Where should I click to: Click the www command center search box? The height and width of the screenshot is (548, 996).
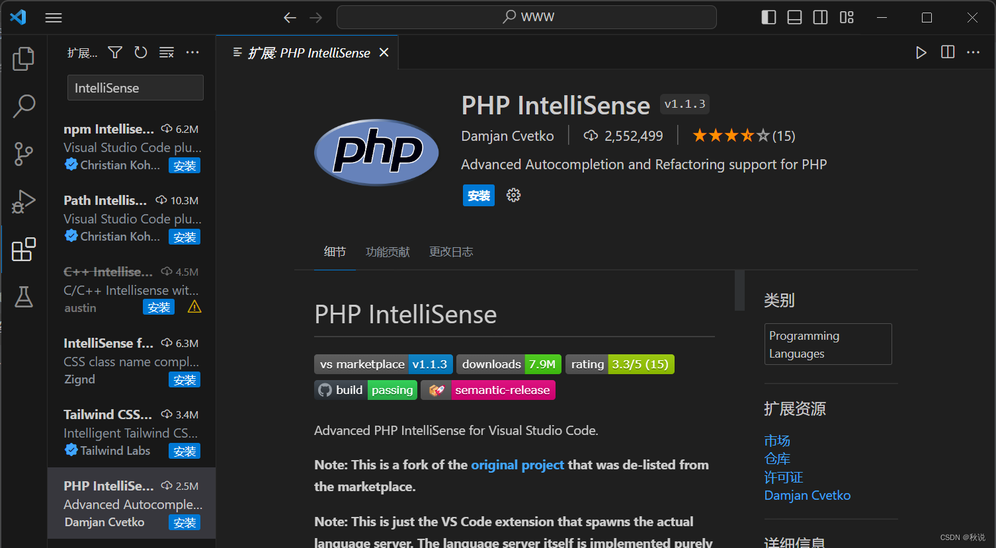coord(526,17)
